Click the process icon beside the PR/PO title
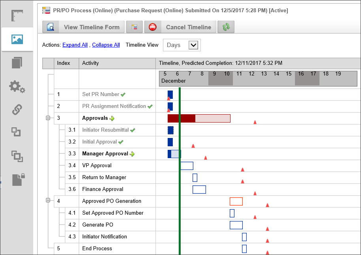Image resolution: width=361 pixels, height=255 pixels. pos(46,10)
